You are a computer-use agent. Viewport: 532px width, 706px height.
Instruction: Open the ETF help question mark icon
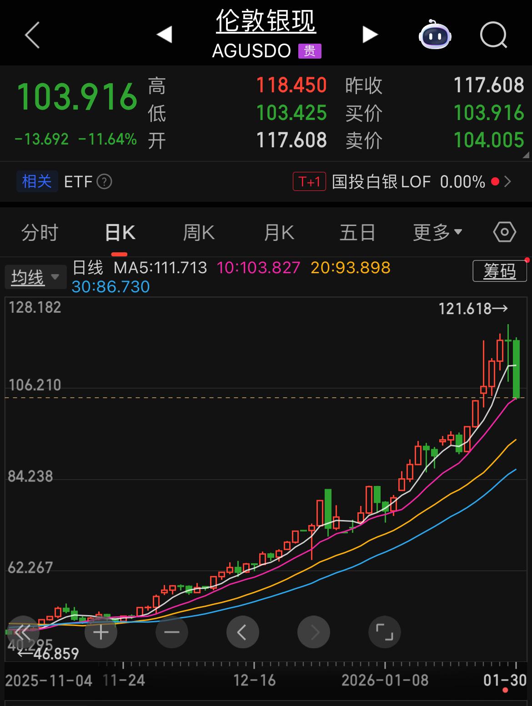pos(104,182)
